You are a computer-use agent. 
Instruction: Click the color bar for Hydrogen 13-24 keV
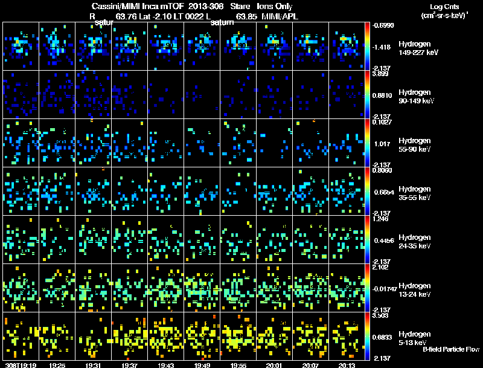367,288
